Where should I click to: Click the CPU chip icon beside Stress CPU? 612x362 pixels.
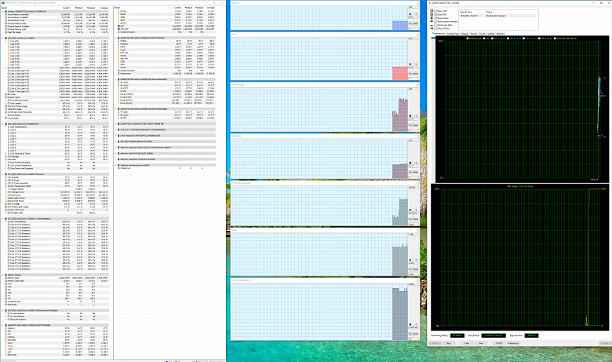coord(432,10)
